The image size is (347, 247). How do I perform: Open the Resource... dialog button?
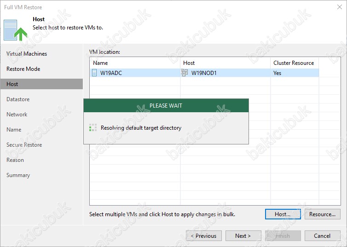pos(323,214)
